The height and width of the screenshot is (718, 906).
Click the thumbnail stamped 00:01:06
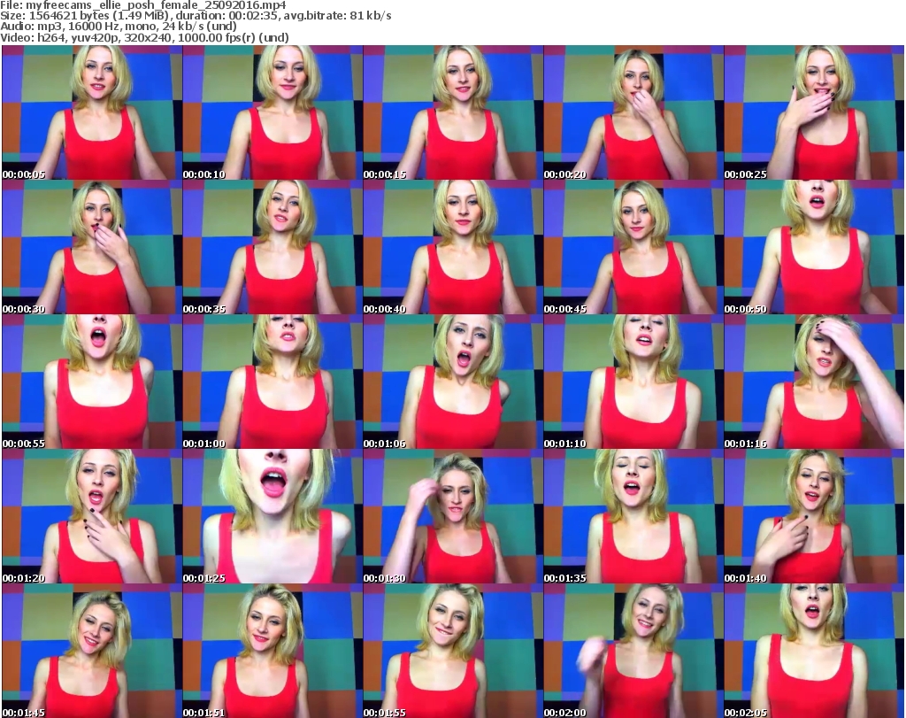point(452,382)
